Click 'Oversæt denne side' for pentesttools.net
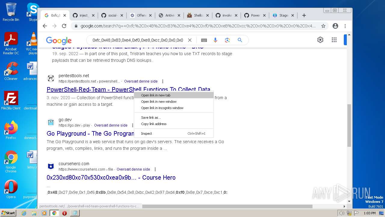 point(141,81)
